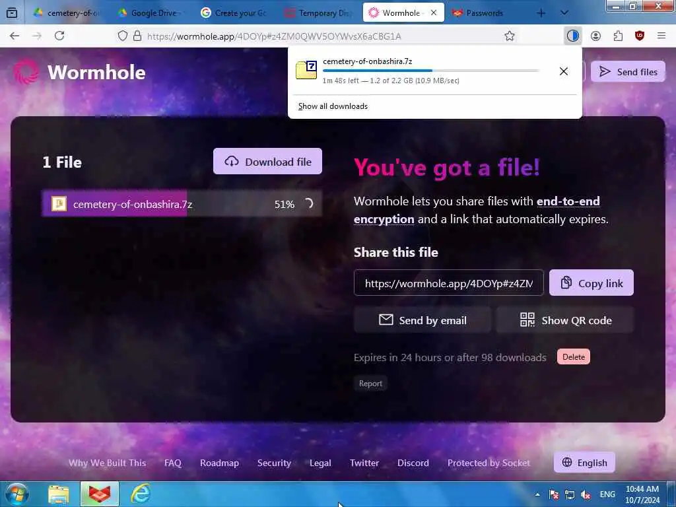Click the Wormhole swirl logo
676x507 pixels.
click(x=26, y=71)
